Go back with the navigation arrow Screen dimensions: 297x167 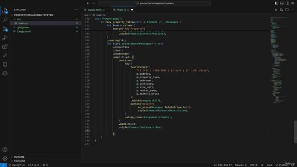(88, 3)
